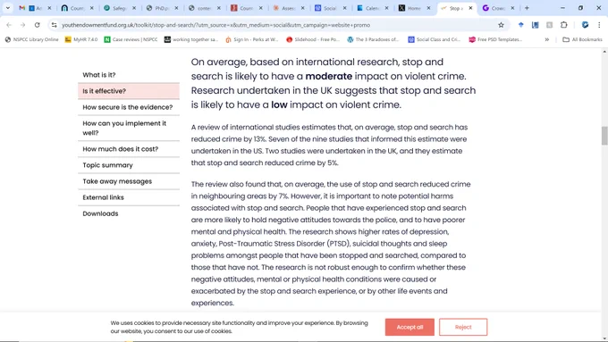The height and width of the screenshot is (342, 608).
Task: Reject cookies
Action: point(463,328)
